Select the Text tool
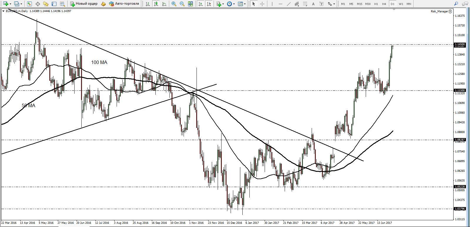The height and width of the screenshot is (227, 470). coord(313,4)
